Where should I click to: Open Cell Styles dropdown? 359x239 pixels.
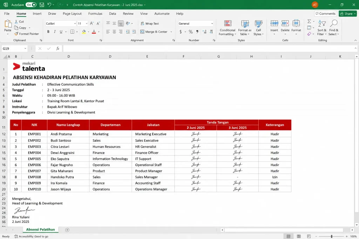point(258,28)
